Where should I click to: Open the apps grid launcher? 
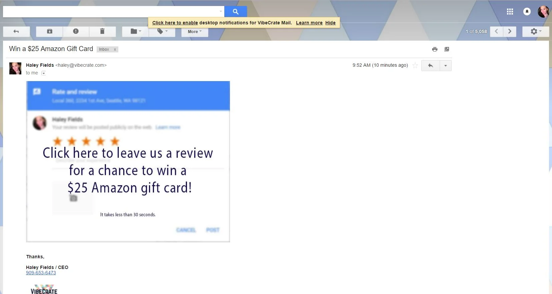pyautogui.click(x=510, y=12)
